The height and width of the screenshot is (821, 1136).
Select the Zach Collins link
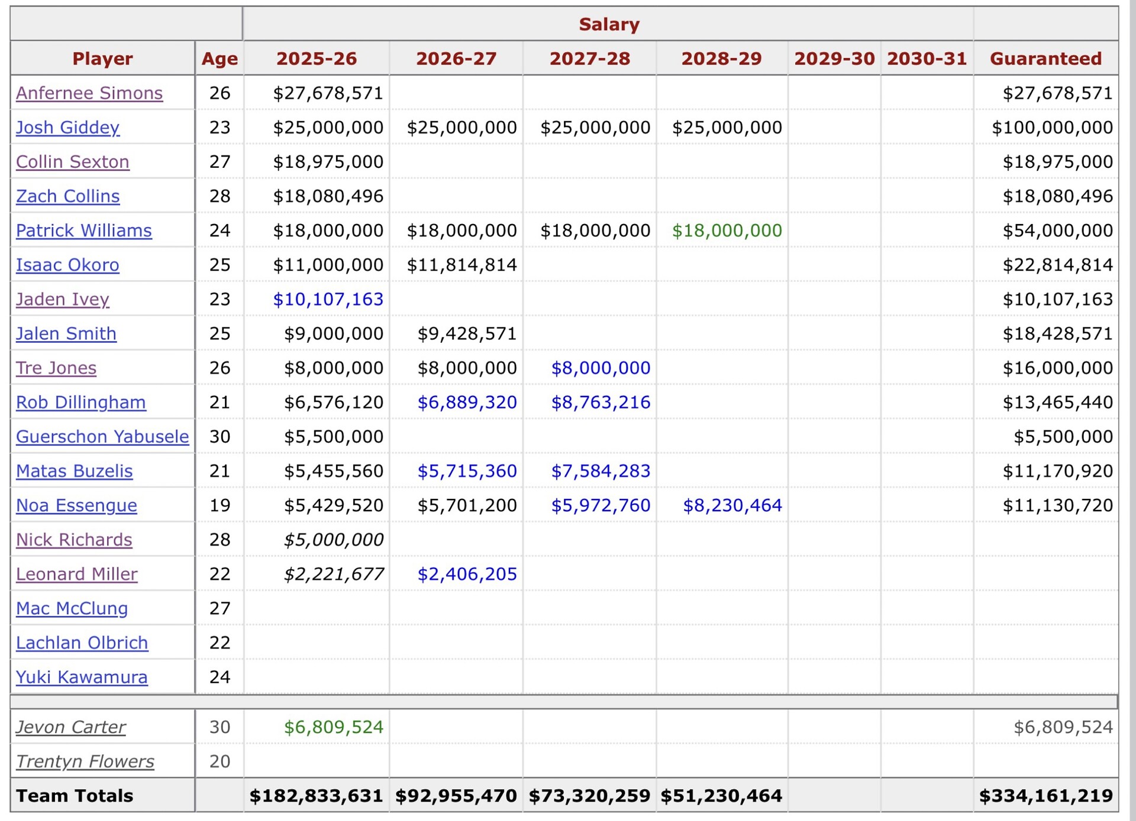[x=67, y=196]
